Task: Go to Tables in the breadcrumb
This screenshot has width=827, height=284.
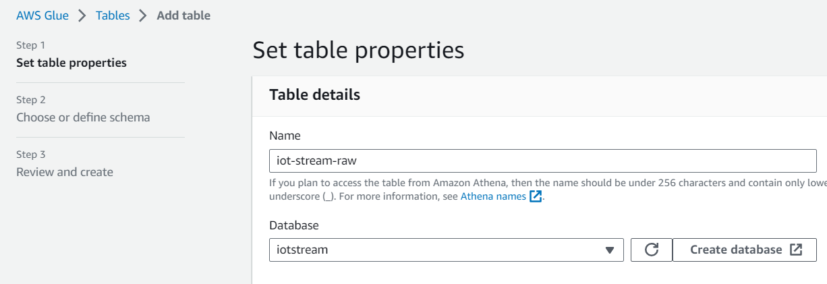Action: click(x=113, y=16)
